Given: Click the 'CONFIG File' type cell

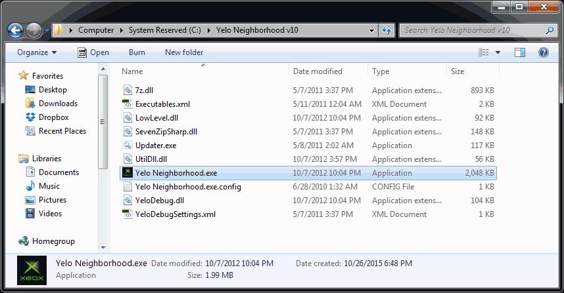Looking at the screenshot, I should pyautogui.click(x=393, y=187).
